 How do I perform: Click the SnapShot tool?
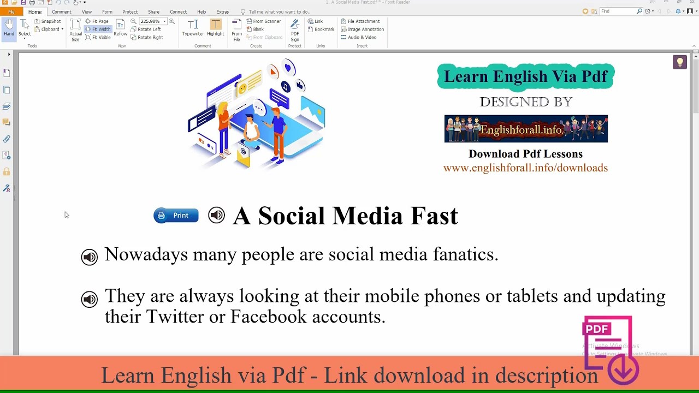tap(48, 21)
